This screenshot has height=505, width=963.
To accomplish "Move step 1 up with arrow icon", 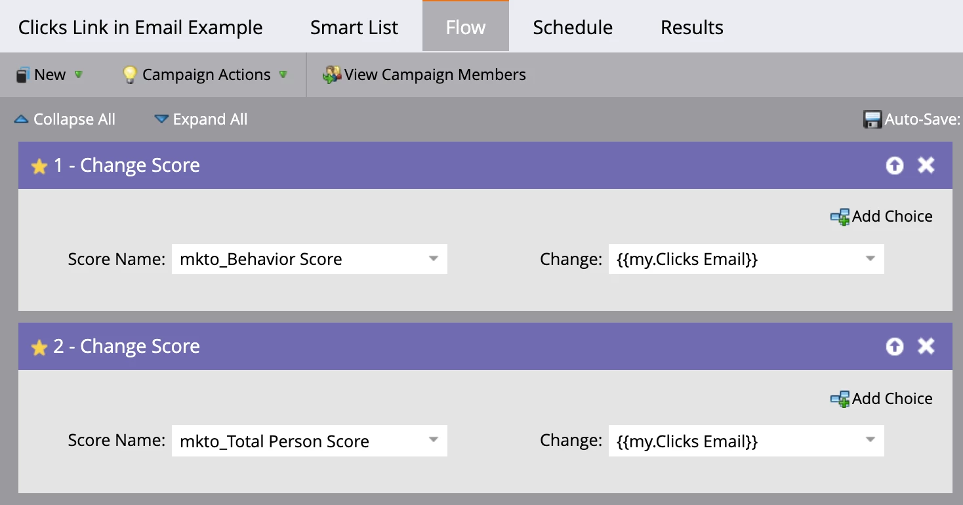I will [x=894, y=166].
